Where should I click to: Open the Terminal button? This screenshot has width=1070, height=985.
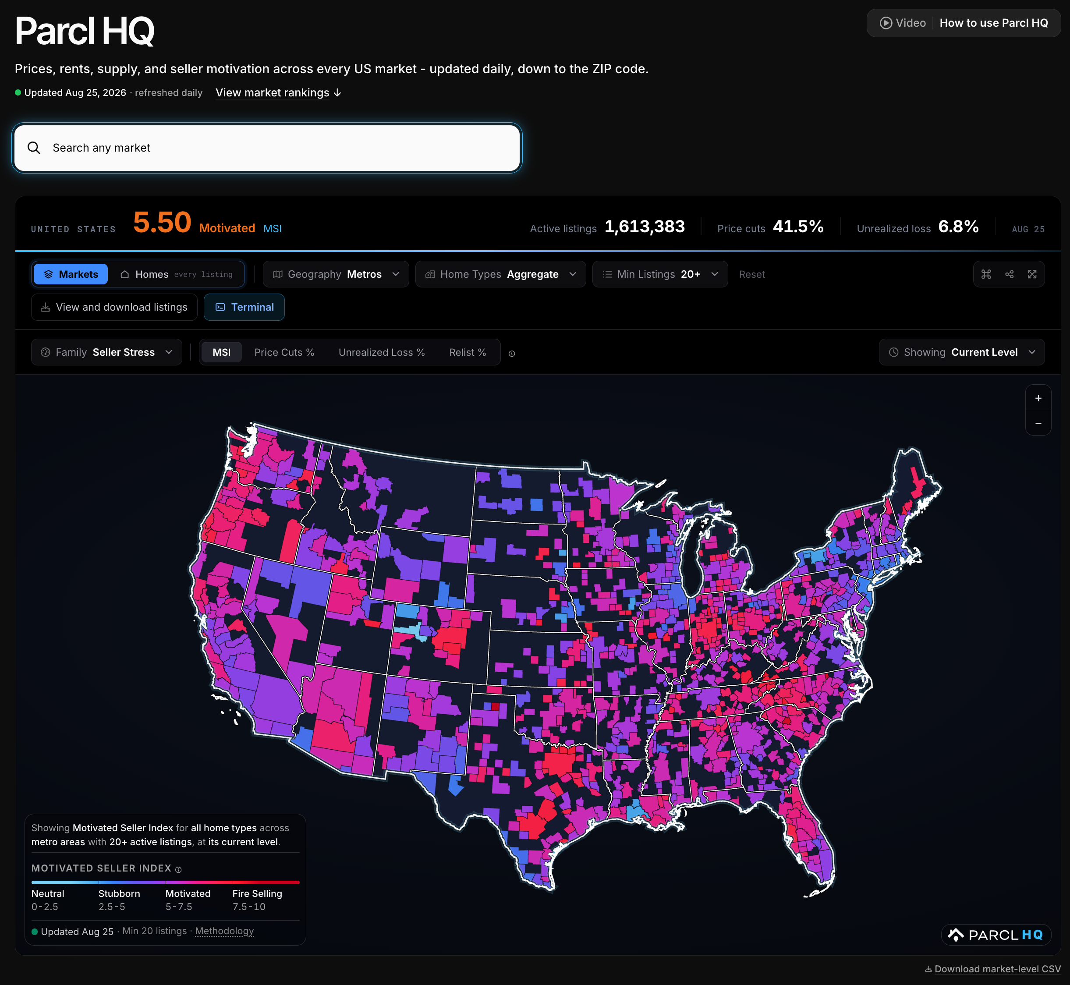244,307
